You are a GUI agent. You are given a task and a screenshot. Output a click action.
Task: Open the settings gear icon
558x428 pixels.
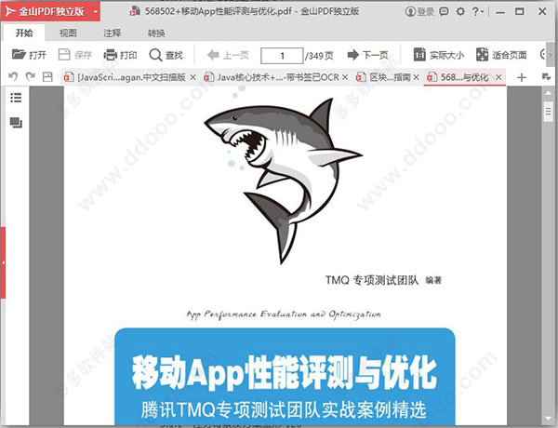pos(460,11)
